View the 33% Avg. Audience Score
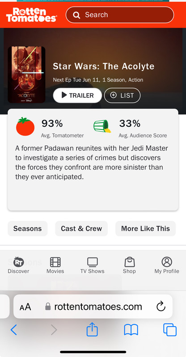Screen dimensions: 186x357 [x=143, y=129]
